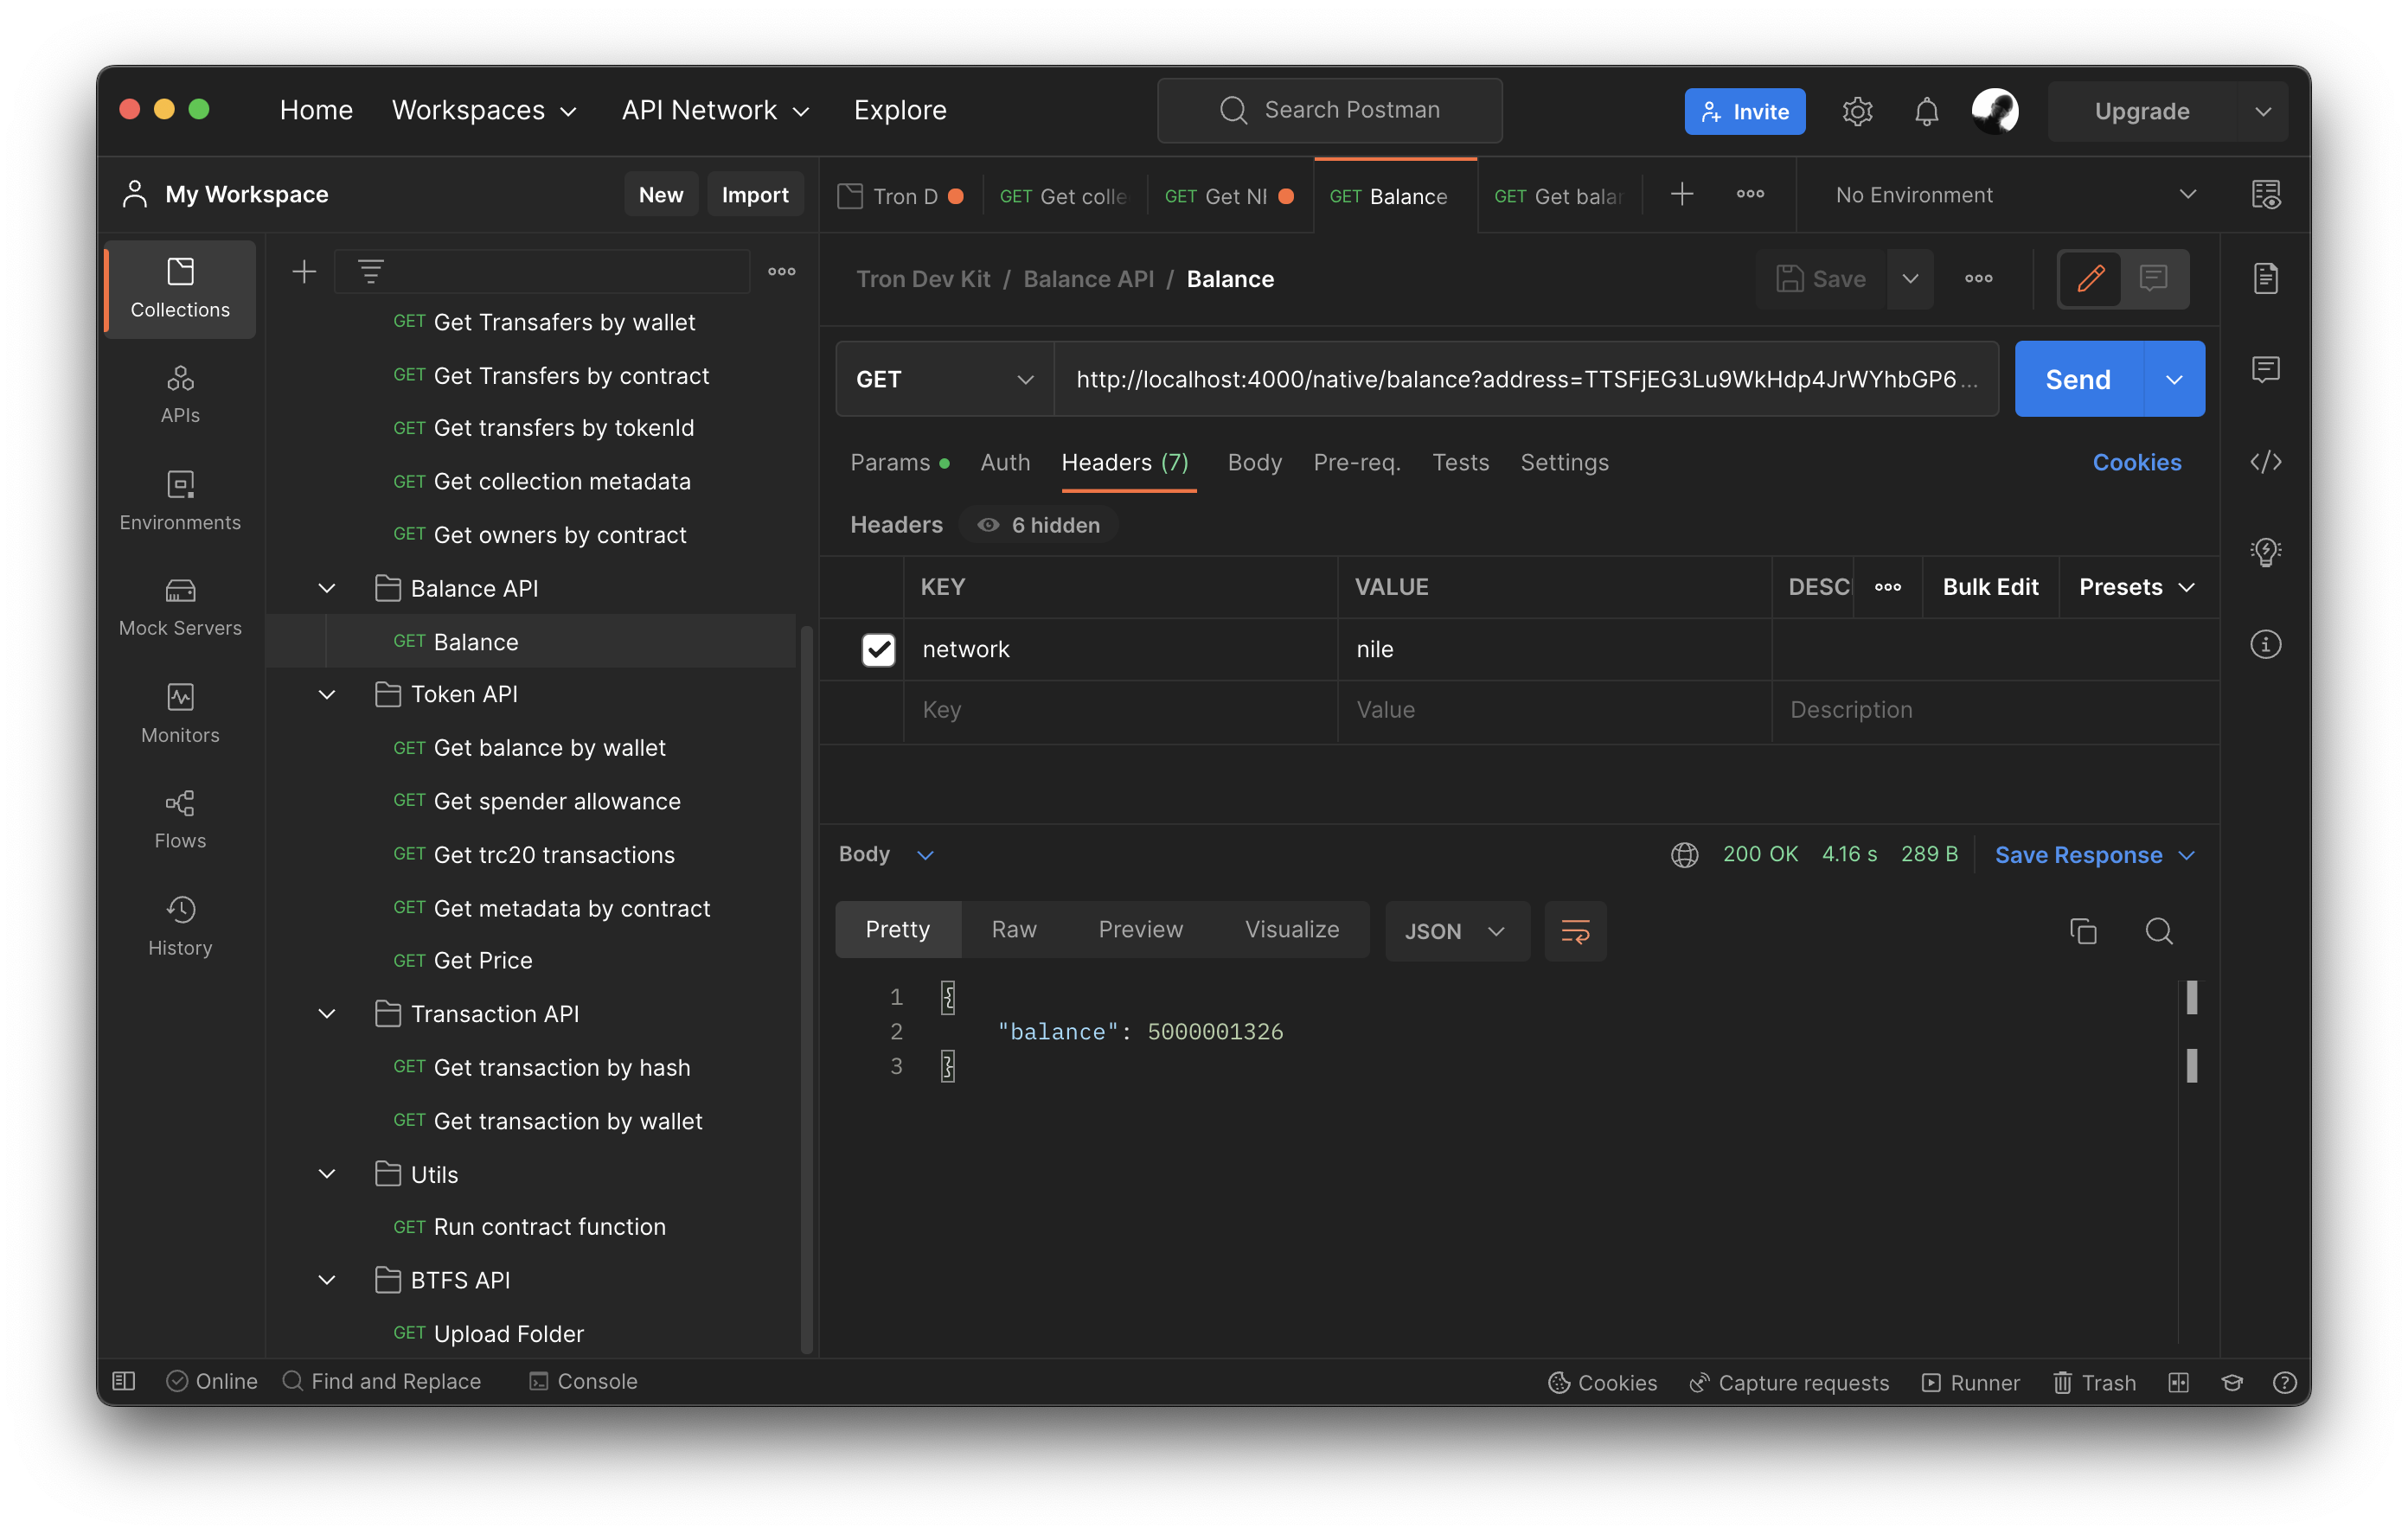Switch to comment mode icon
Viewport: 2408px width, 1534px height.
pos(2153,278)
